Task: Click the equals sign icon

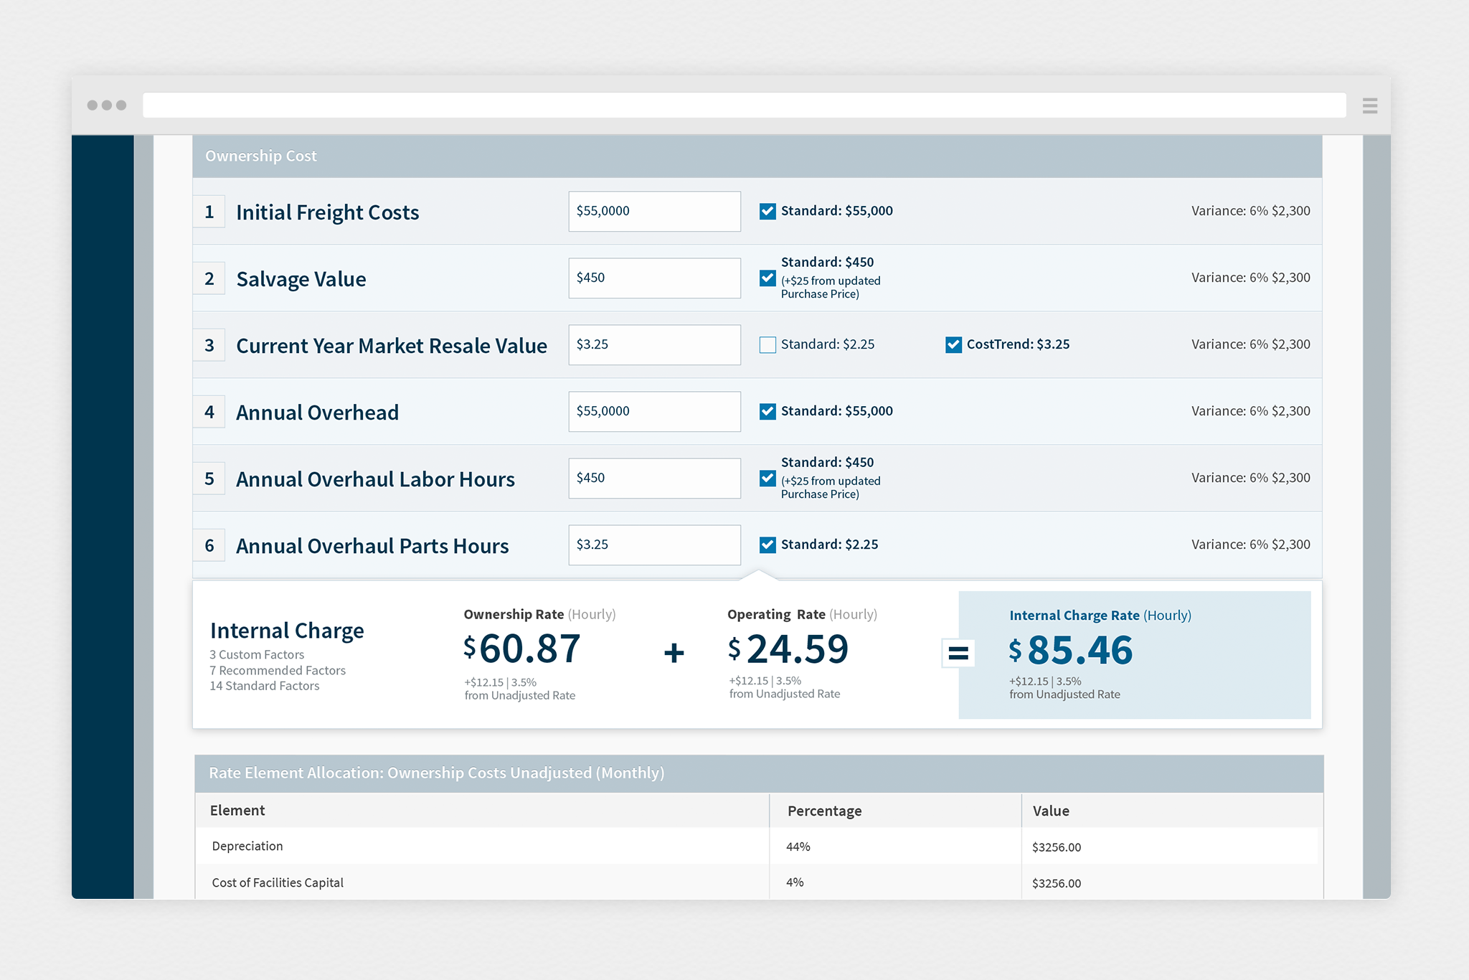Action: 958,653
